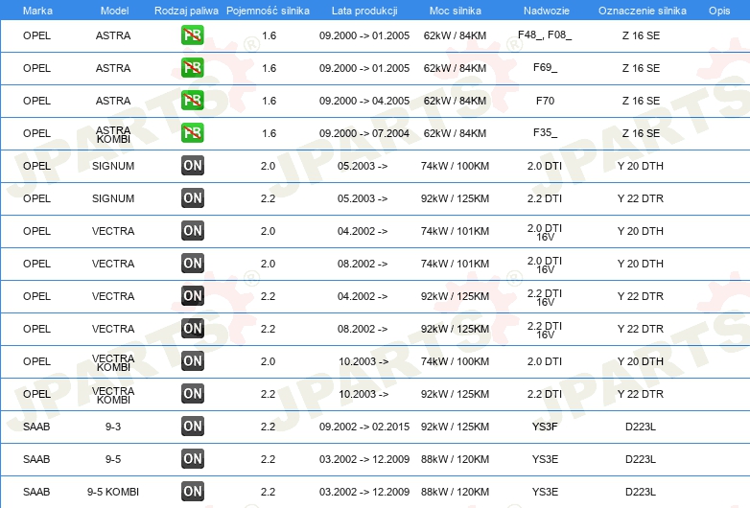750x508 pixels.
Task: Select the Pojemność silnika column header
Action: (268, 11)
